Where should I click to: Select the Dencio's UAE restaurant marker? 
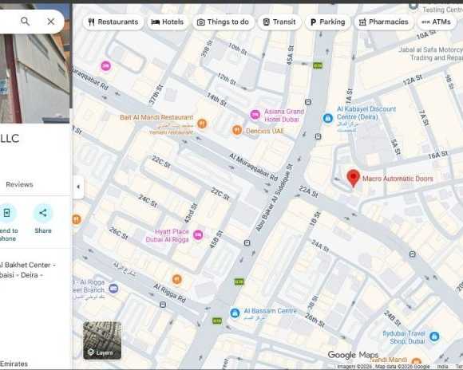coord(237,130)
